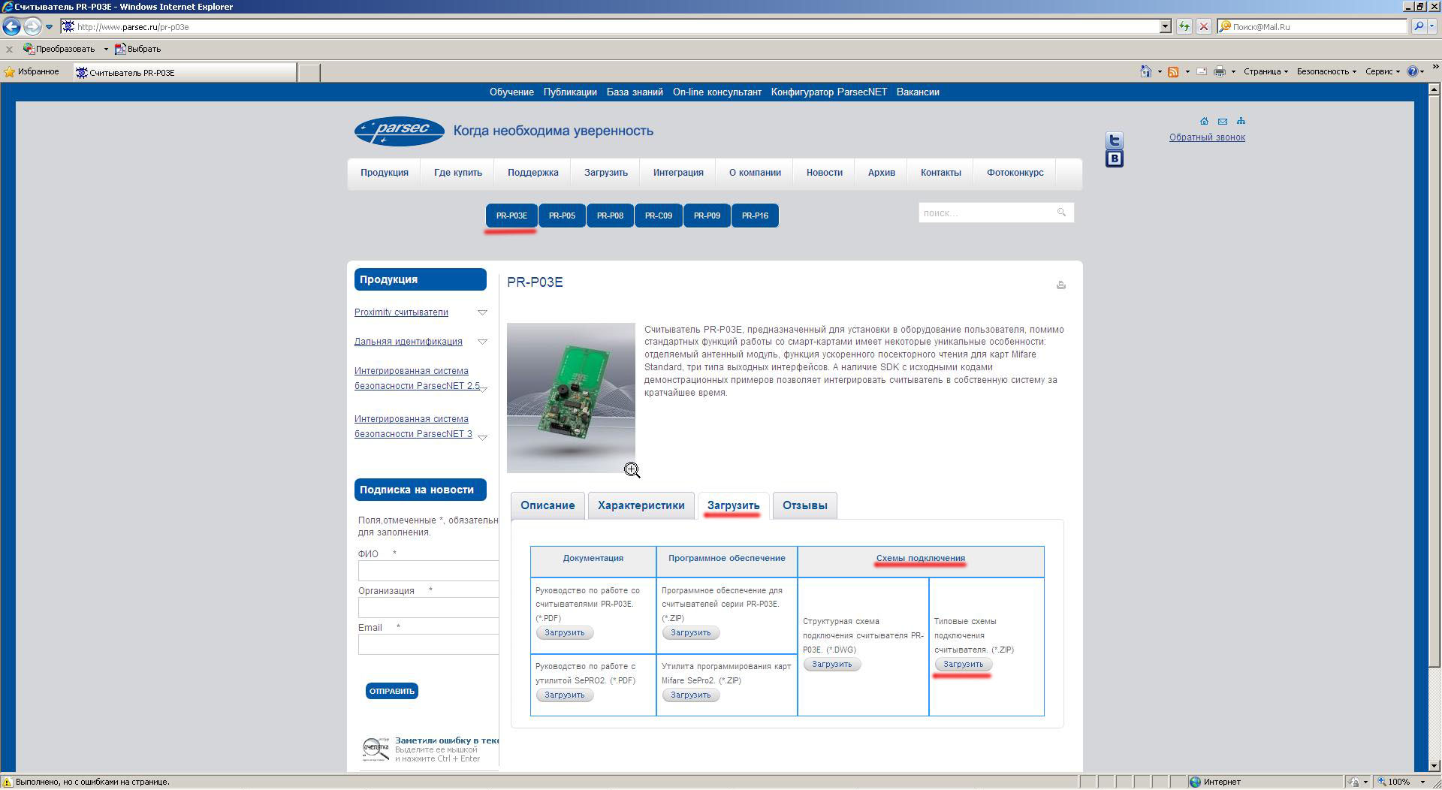Click the orange RSS feeds icon

(1172, 71)
